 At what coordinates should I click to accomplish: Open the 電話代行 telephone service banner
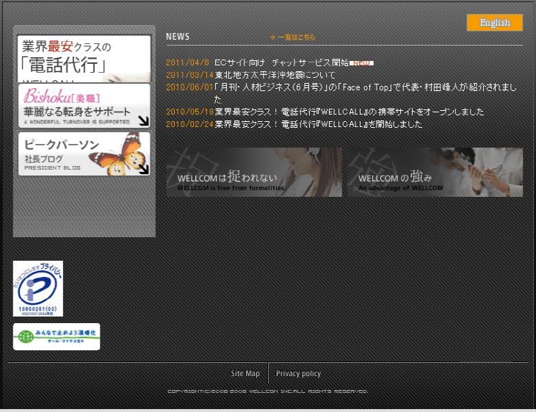84,58
